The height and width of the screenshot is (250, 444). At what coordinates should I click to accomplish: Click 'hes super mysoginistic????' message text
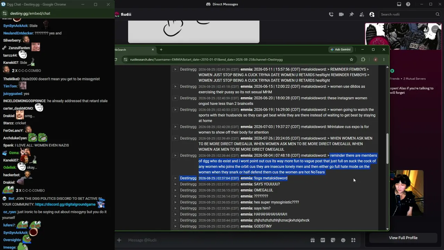point(276,202)
